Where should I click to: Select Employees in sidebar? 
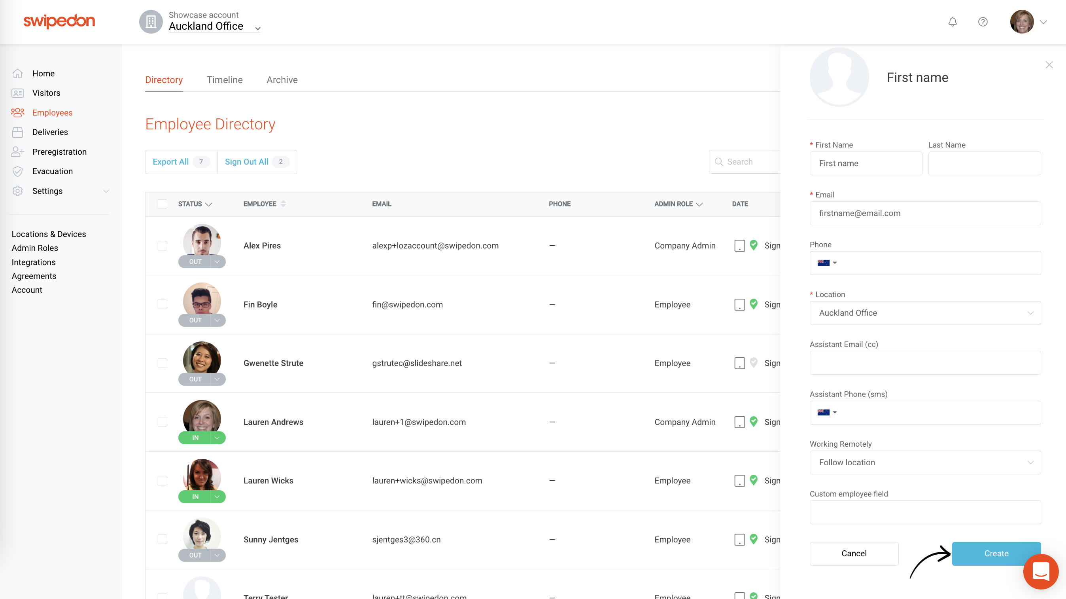(52, 113)
